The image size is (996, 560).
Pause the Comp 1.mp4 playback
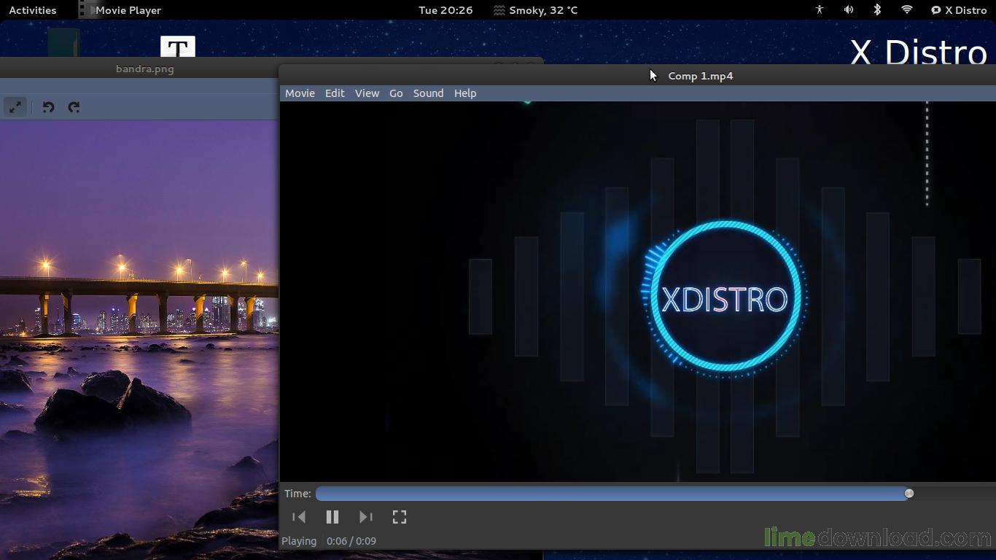tap(332, 517)
